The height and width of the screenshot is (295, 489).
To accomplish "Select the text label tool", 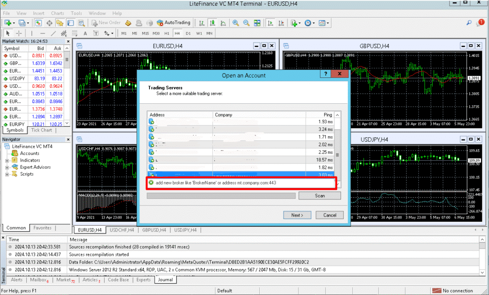I will 96,33.
